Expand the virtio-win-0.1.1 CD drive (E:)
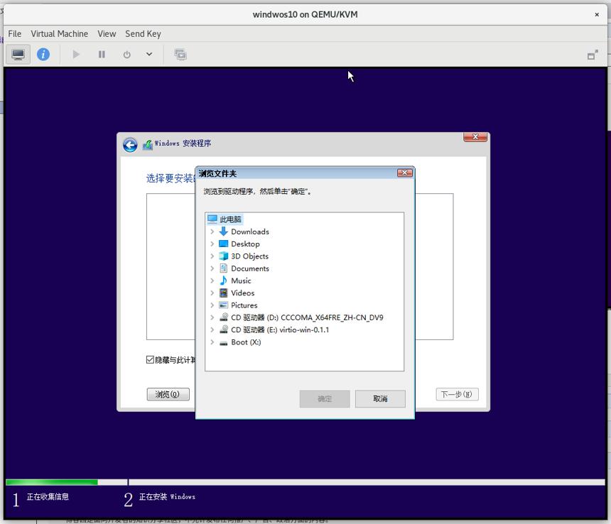Image resolution: width=611 pixels, height=524 pixels. [212, 329]
